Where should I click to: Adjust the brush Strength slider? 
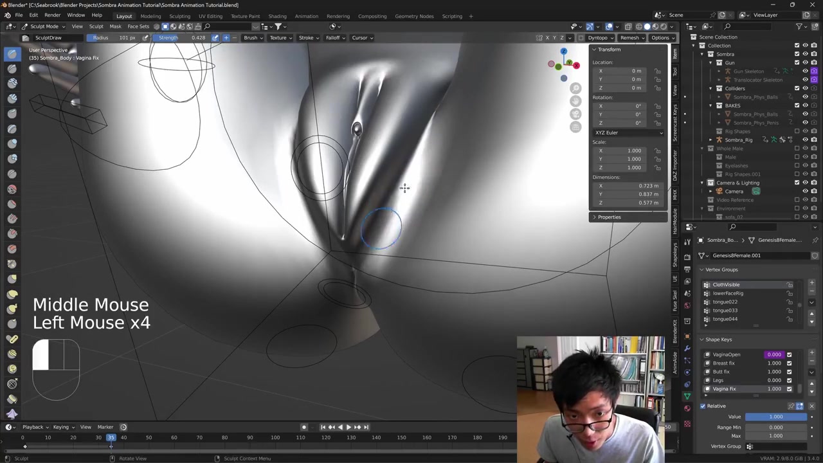pos(182,37)
